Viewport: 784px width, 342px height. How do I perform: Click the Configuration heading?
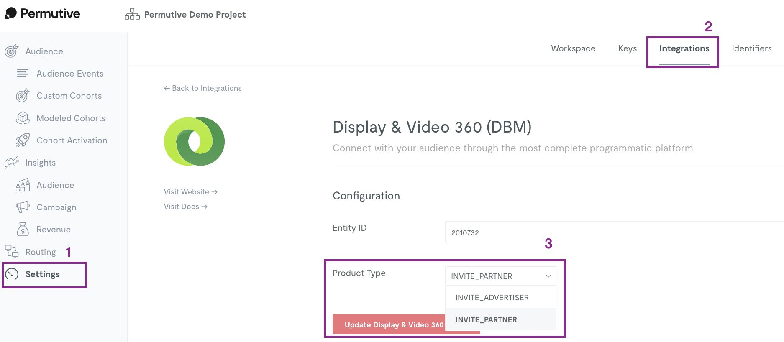366,196
